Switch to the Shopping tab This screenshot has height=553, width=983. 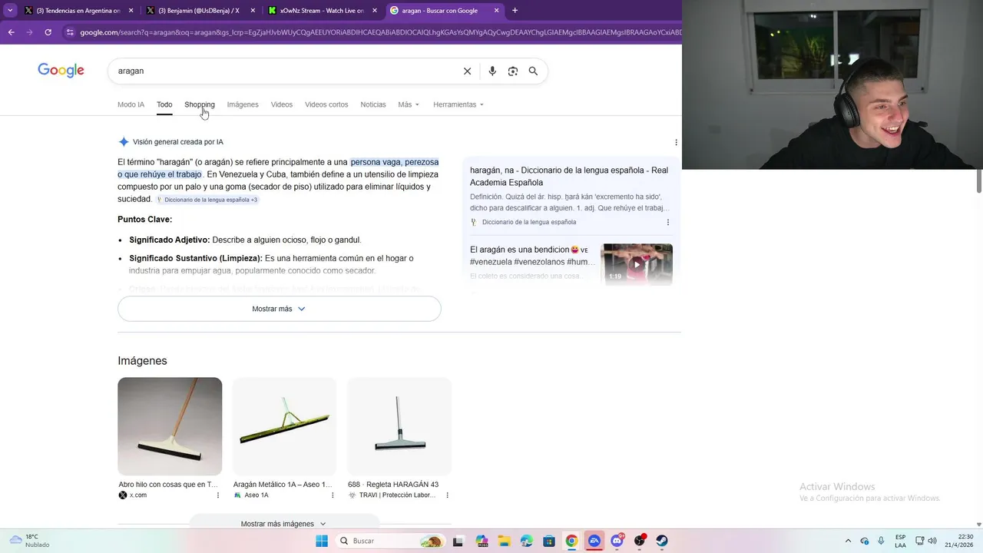click(200, 104)
